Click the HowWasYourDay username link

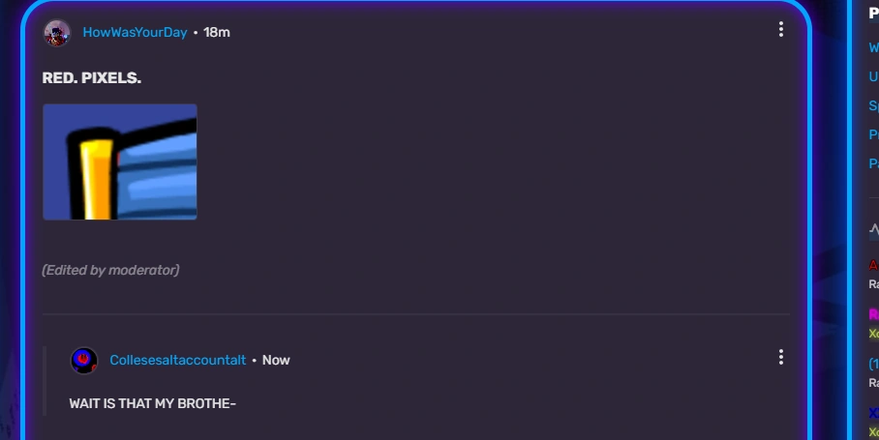coord(135,33)
